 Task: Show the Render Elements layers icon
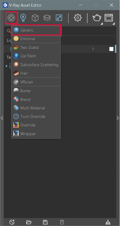point(47,18)
